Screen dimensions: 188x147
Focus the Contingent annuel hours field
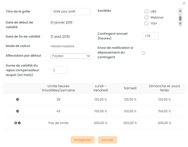tap(150, 36)
